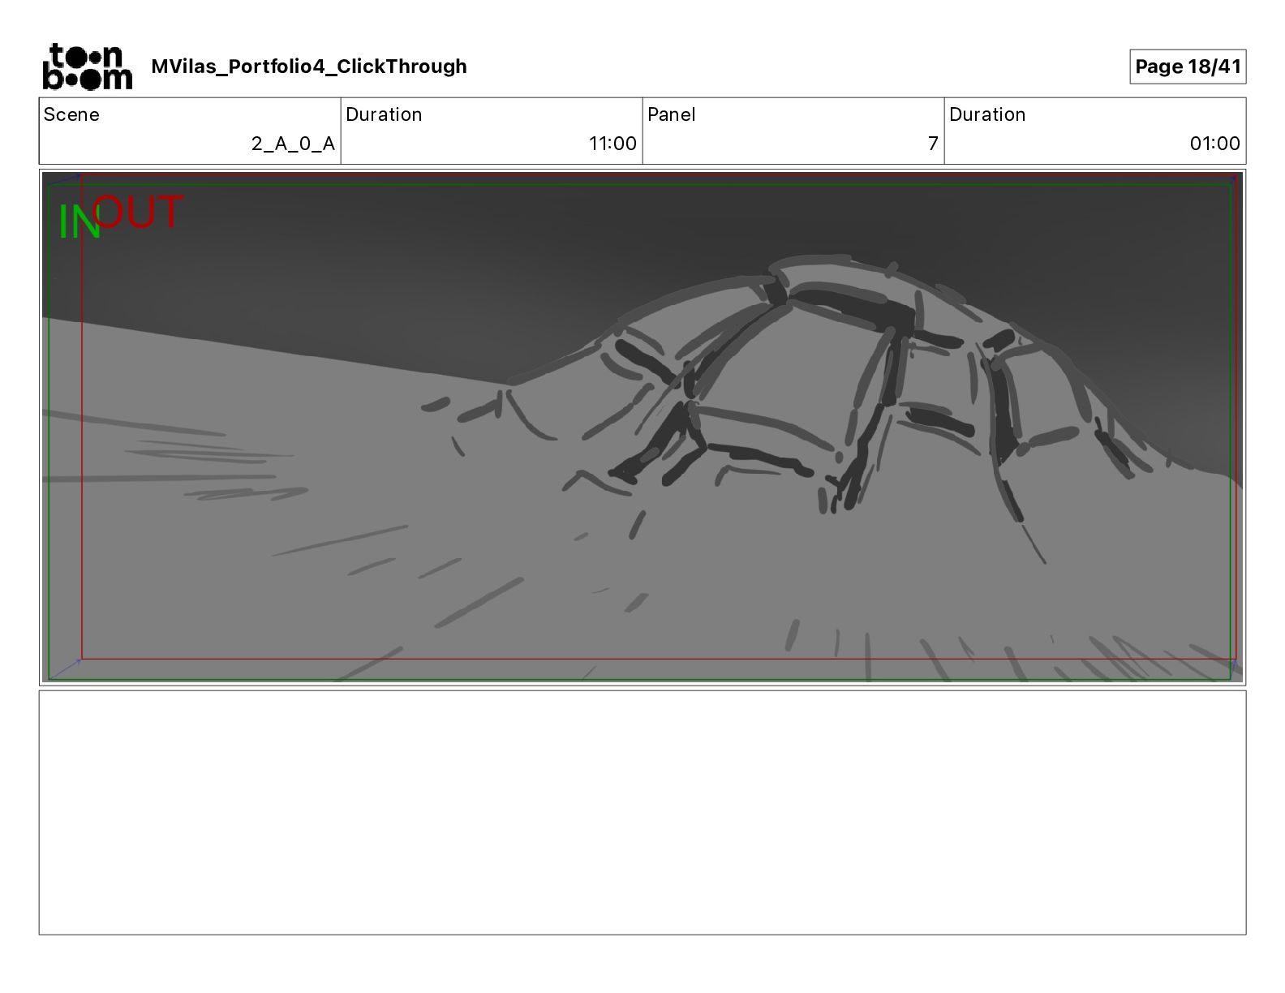Click the scene duration value 11:00
1285x993 pixels.
[x=612, y=144]
